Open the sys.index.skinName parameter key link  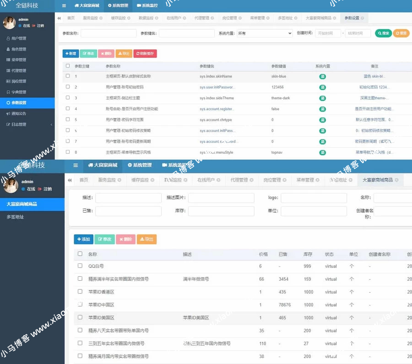[x=216, y=76]
